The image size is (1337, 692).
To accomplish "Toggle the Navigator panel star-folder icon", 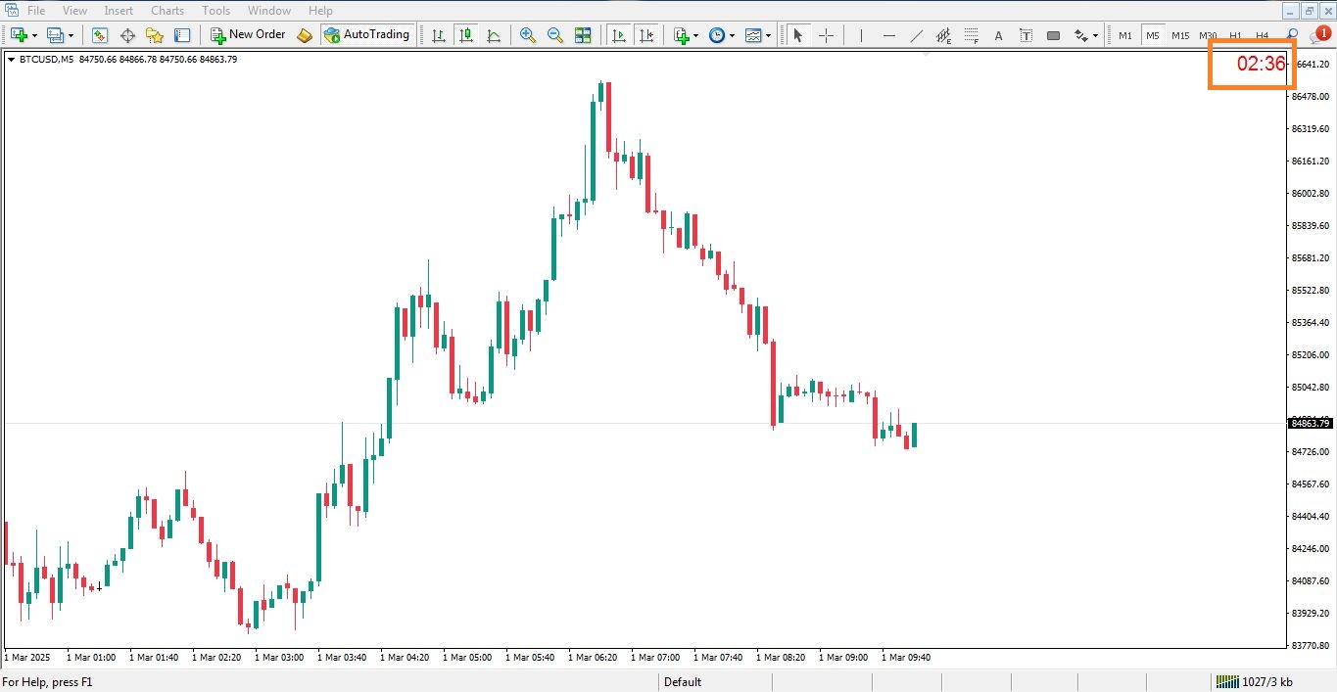I will (x=154, y=35).
